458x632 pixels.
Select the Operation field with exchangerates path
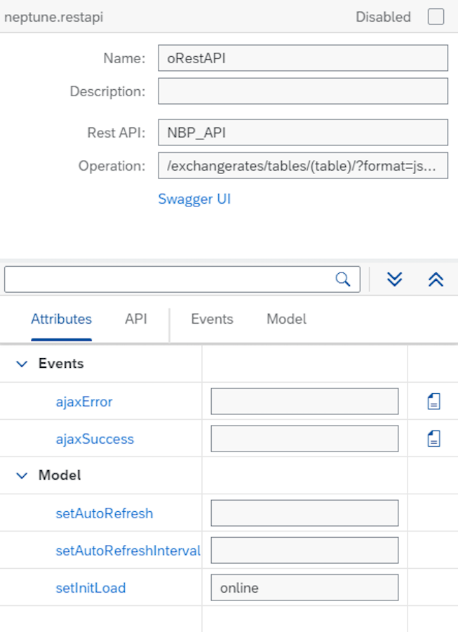(x=303, y=165)
